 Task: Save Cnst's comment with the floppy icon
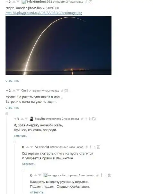coord(66,91)
